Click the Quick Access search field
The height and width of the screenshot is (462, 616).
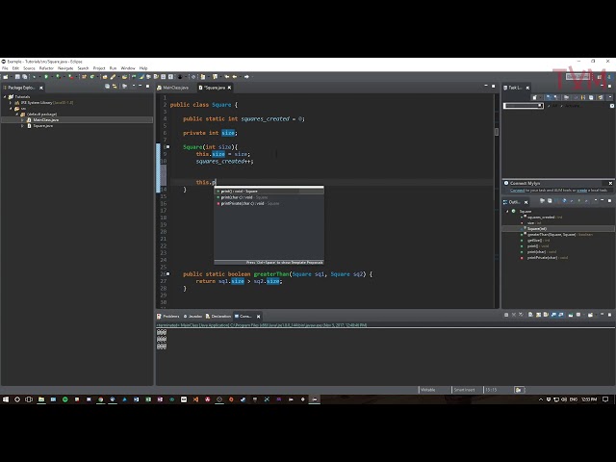tap(577, 77)
